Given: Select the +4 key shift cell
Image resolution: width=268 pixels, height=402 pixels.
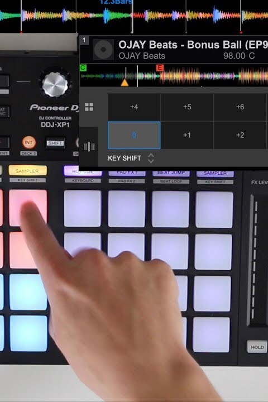Looking at the screenshot, I should tap(134, 107).
